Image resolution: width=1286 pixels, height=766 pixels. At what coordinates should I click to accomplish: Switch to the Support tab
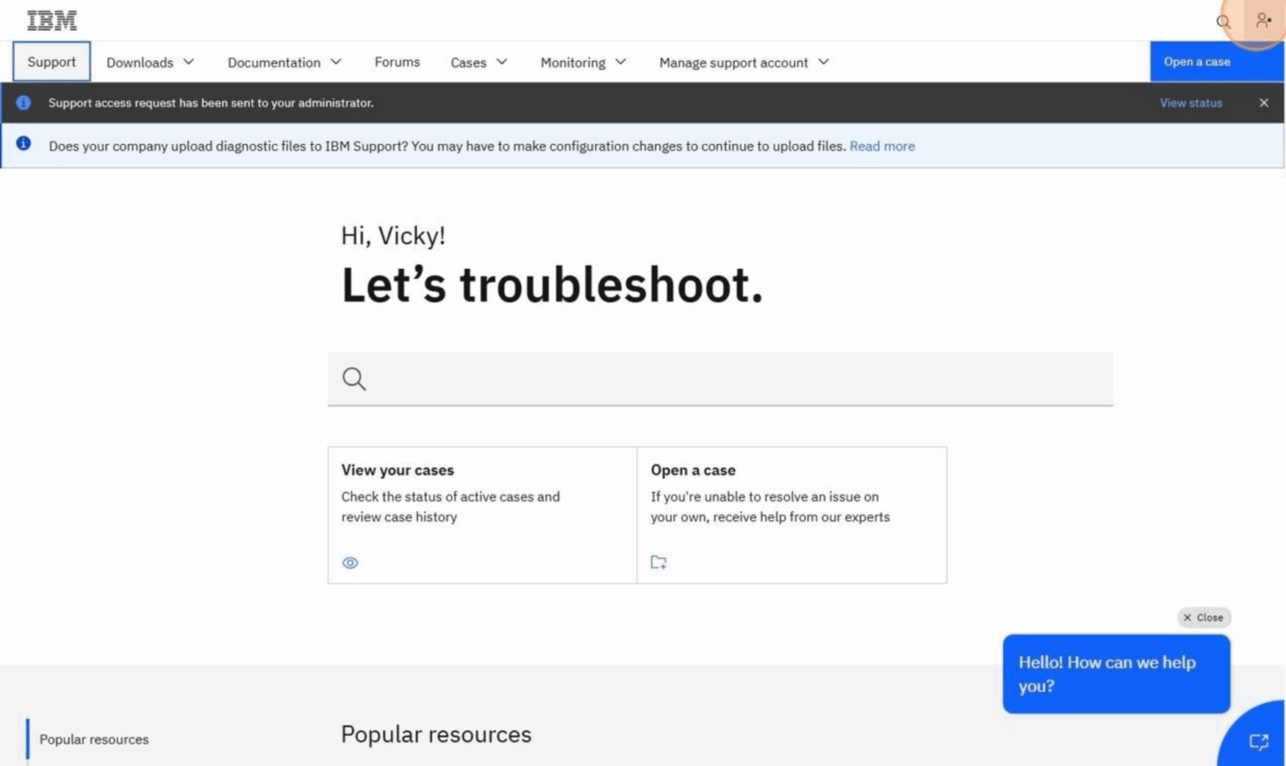51,61
